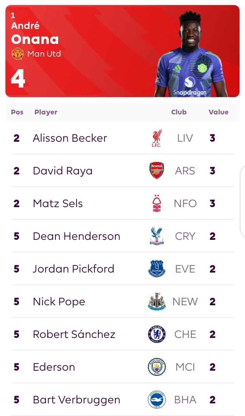Screen dimensions: 245x416
Task: Click the Club column header
Action: pos(179,112)
